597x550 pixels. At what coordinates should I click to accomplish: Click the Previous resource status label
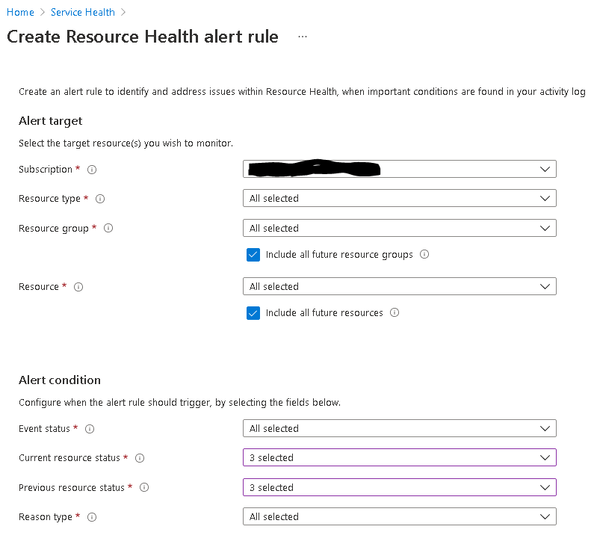pyautogui.click(x=72, y=487)
